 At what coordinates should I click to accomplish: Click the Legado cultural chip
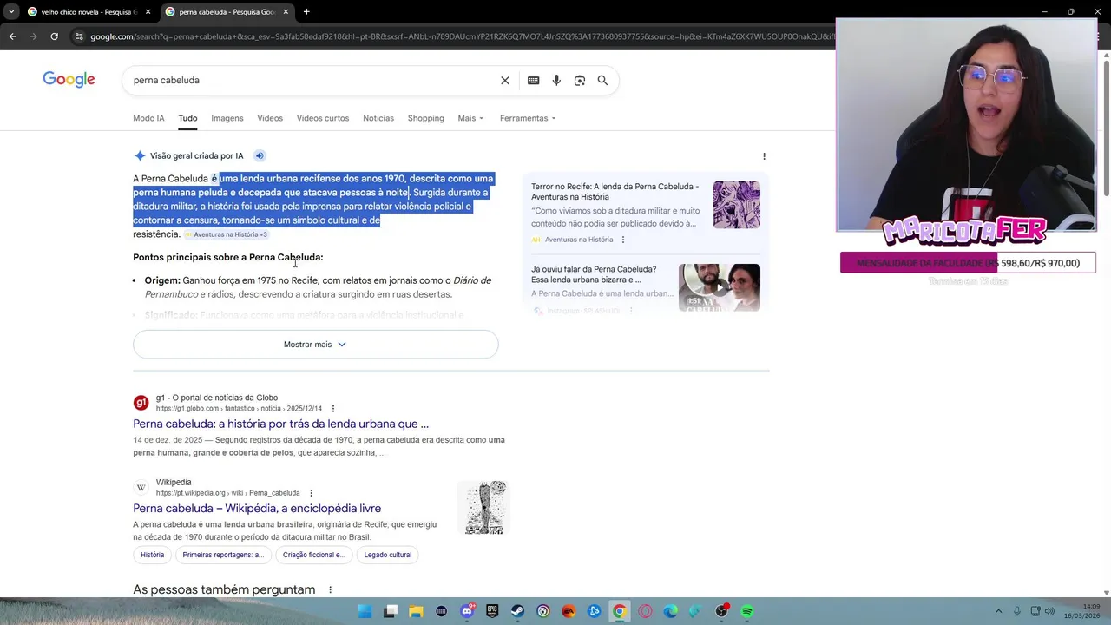tap(388, 555)
